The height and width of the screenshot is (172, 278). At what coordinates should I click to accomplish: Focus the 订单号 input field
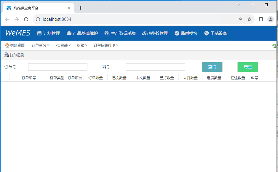[x=58, y=67]
